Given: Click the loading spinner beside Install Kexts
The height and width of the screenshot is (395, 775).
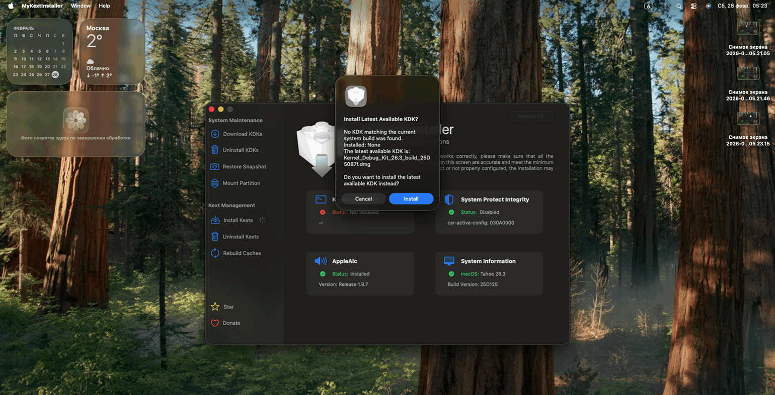Looking at the screenshot, I should click(x=262, y=220).
